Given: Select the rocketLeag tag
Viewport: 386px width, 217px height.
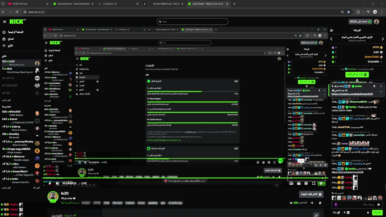Looking at the screenshot, I should 175,203.
